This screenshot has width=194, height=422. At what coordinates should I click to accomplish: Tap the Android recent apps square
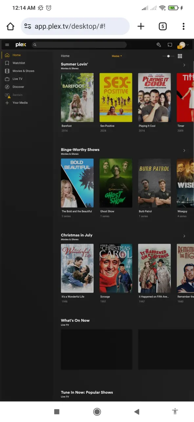tap(56, 411)
